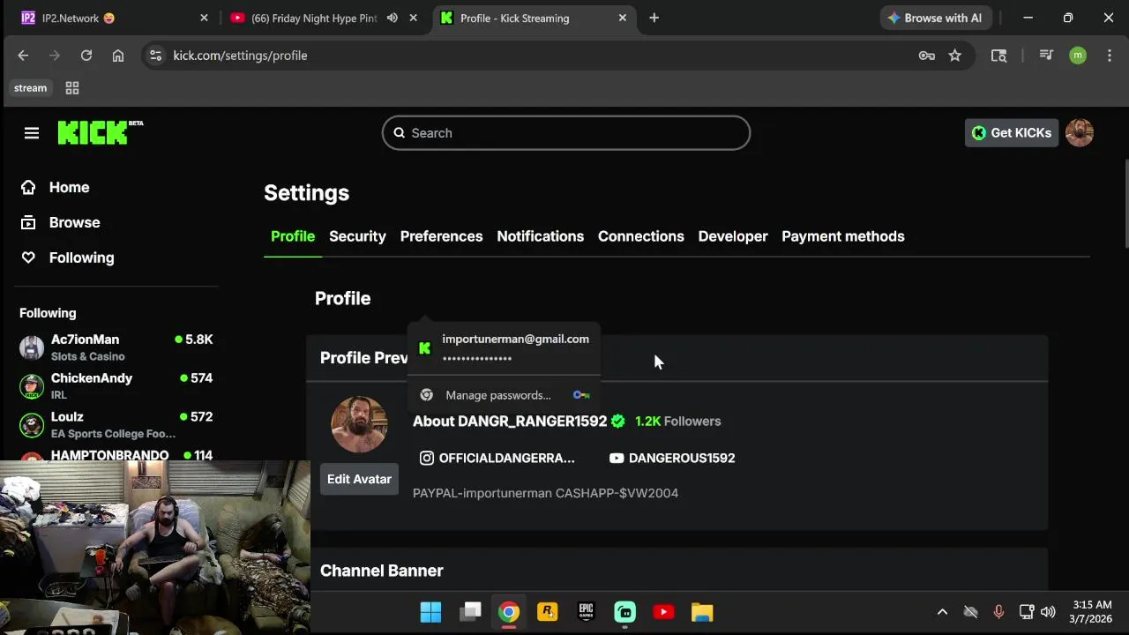
Task: Open Task View on the taskbar
Action: (470, 612)
